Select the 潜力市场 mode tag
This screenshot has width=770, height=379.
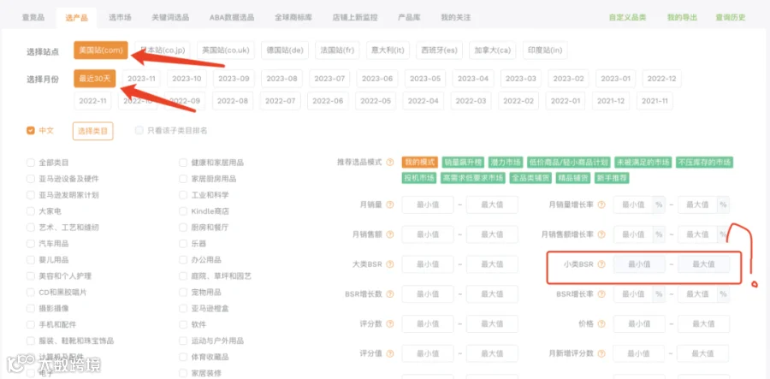click(x=506, y=163)
